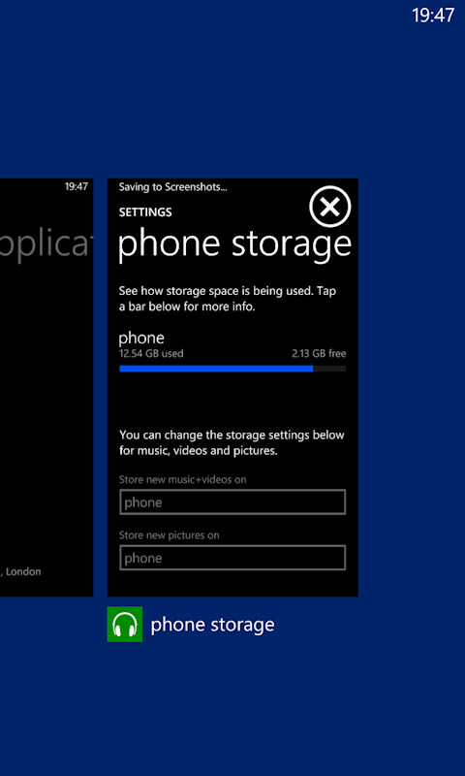Screen dimensions: 465x776
Task: Tap the 'Saving to Screenshots...' notification
Action: (173, 187)
